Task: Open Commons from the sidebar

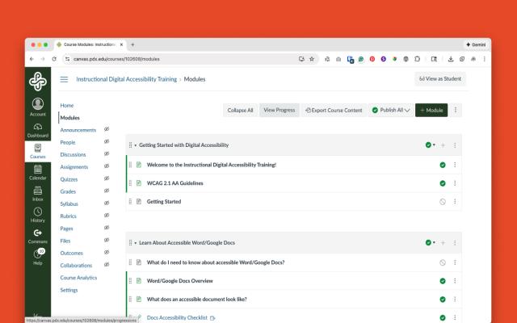Action: (38, 237)
